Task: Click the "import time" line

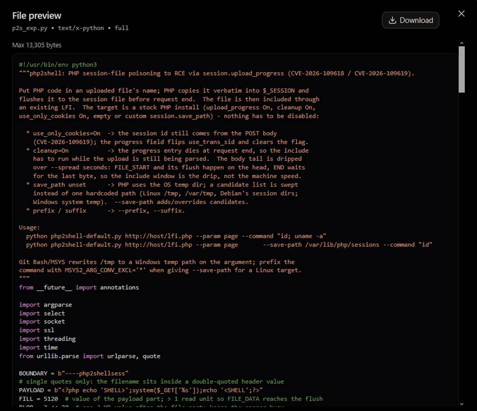Action: tap(38, 347)
